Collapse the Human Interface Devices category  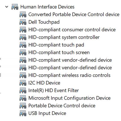pyautogui.click(x=7, y=7)
